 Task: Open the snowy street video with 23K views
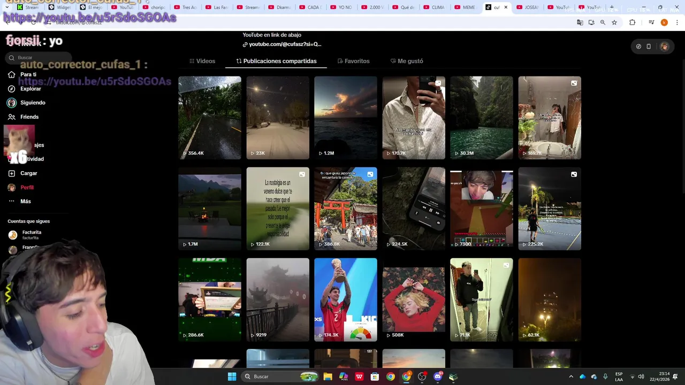tap(278, 118)
